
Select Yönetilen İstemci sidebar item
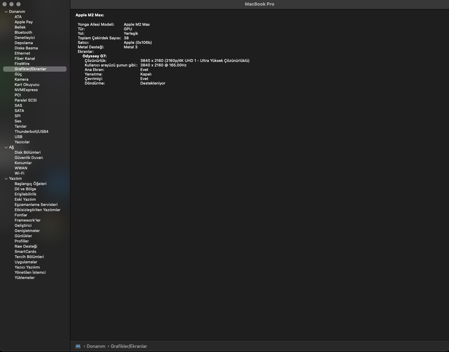pos(30,272)
